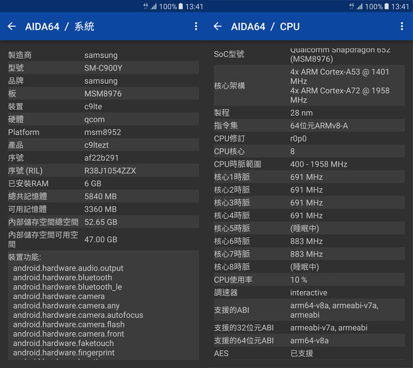Select the 核心架構 row
This screenshot has height=368, width=413.
(x=309, y=85)
